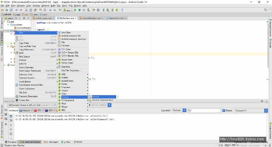The width and height of the screenshot is (272, 147).
Task: Select the highlighted Service submenu option
Action: 102,97
